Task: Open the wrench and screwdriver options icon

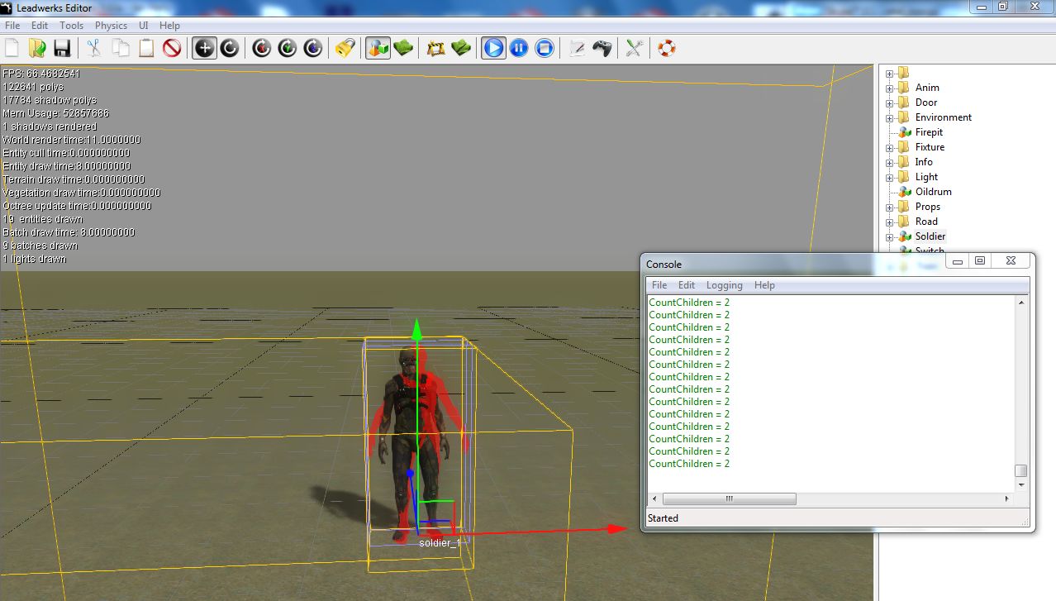Action: pos(634,48)
